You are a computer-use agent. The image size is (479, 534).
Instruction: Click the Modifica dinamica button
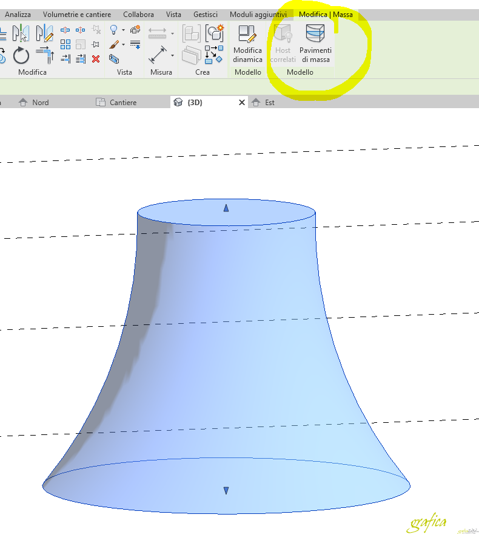247,44
